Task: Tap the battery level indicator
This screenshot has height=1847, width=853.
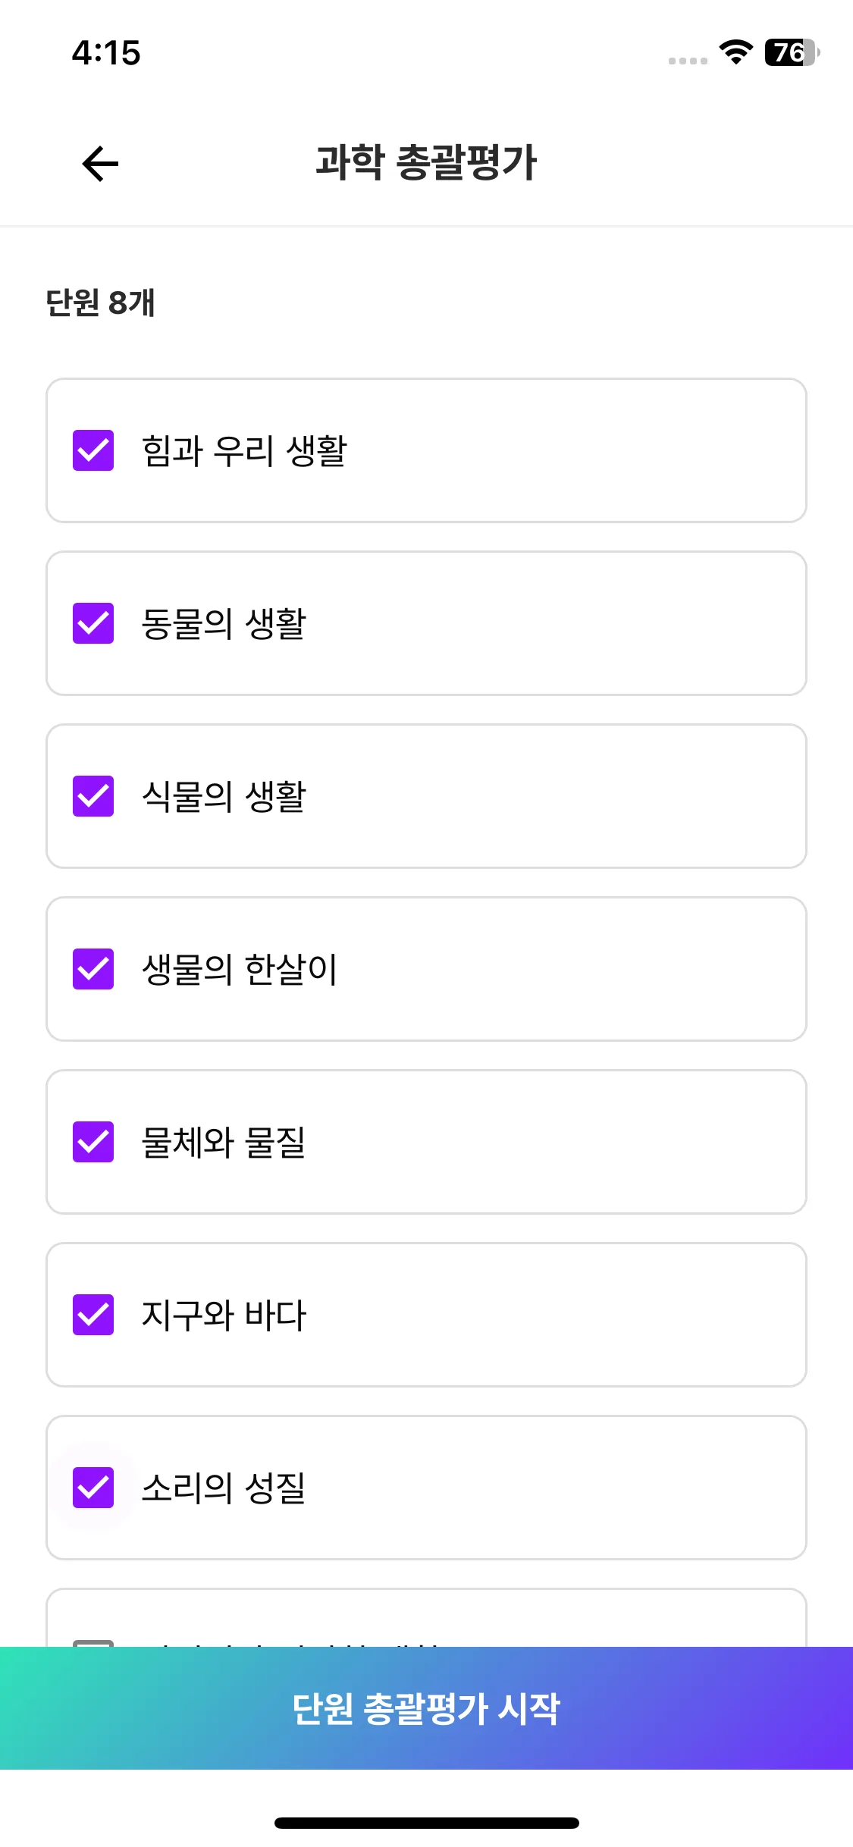Action: [x=791, y=52]
